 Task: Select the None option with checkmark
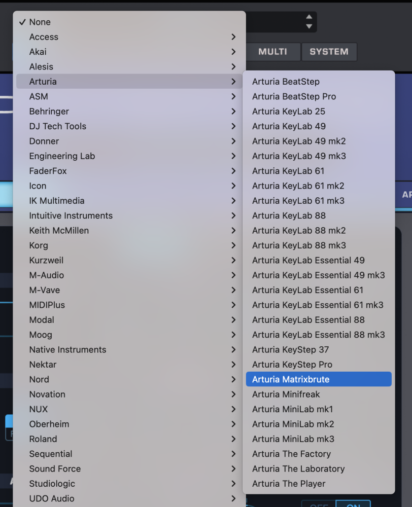tap(129, 22)
